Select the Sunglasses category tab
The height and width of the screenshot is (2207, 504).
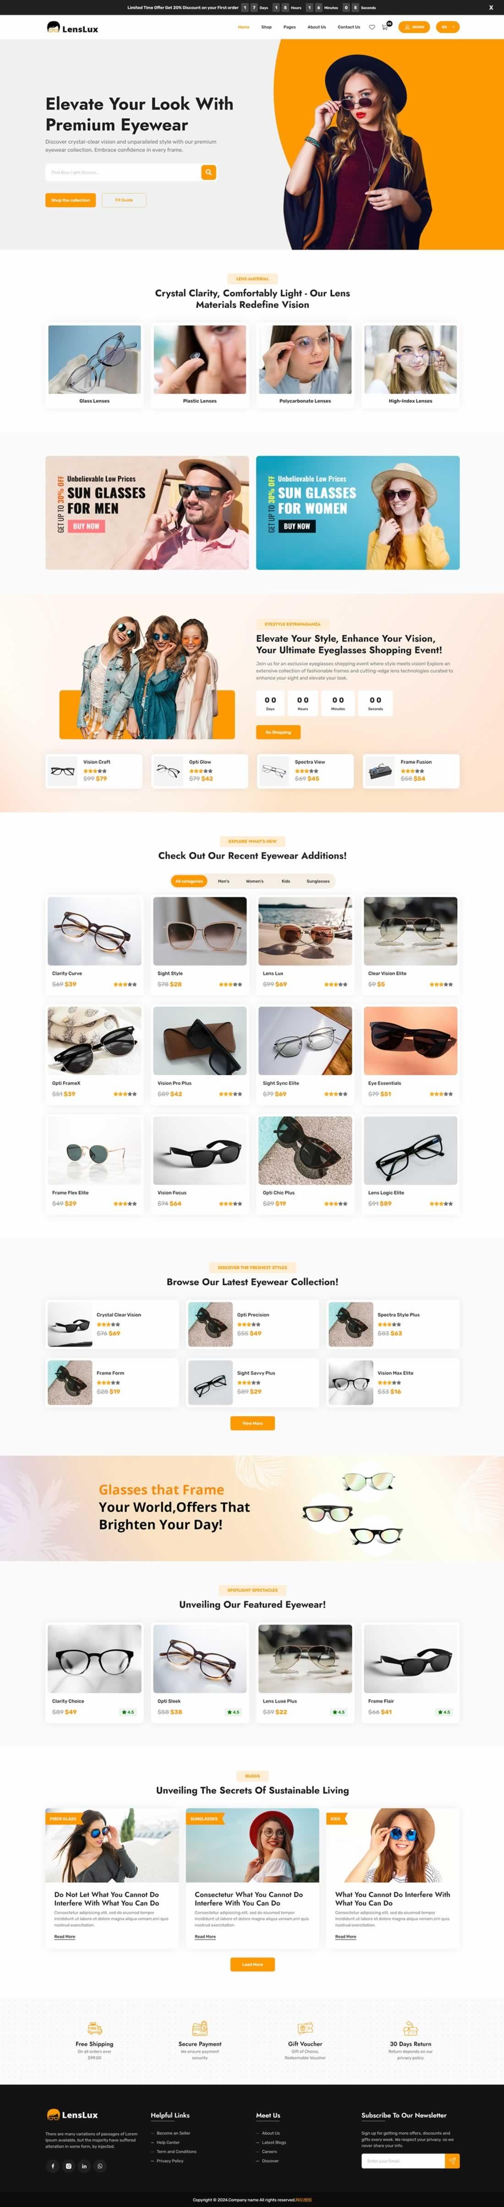point(318,881)
